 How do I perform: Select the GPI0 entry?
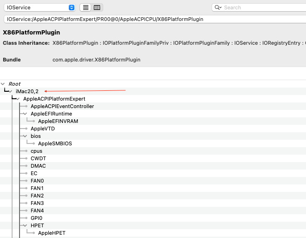click(36, 218)
